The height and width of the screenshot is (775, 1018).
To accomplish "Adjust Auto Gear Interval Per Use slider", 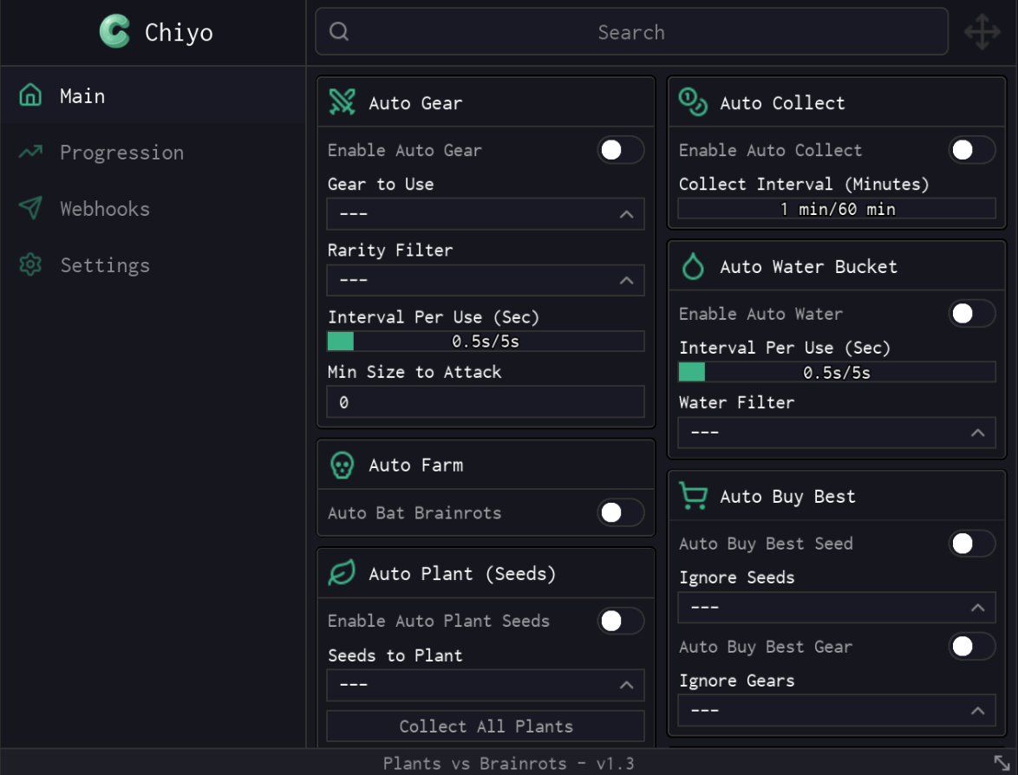I will 486,342.
